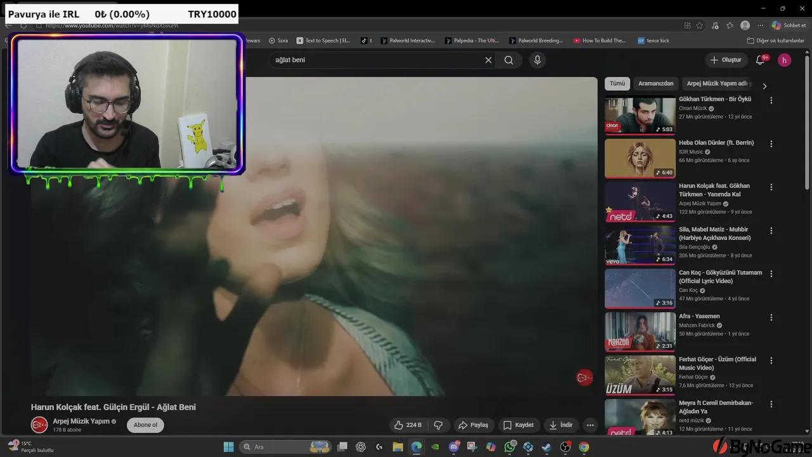Viewport: 812px width, 457px height.
Task: Open Ferhat Göçer - Üzüm video title
Action: point(717,363)
